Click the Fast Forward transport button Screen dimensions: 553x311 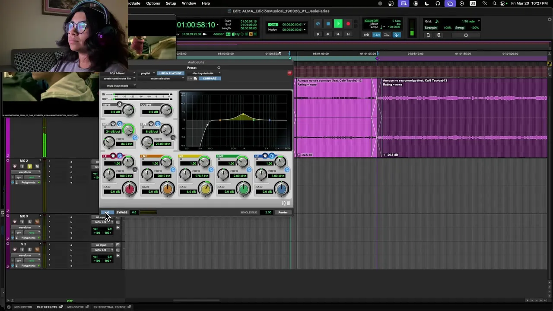pos(338,34)
